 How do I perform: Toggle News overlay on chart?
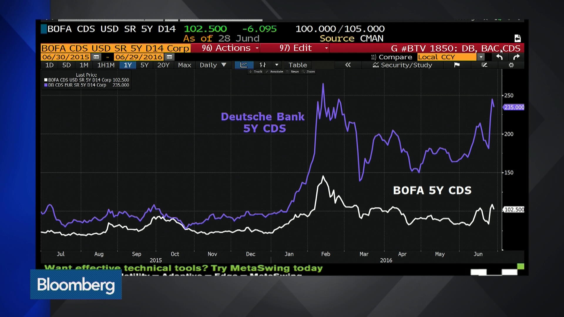tap(293, 72)
